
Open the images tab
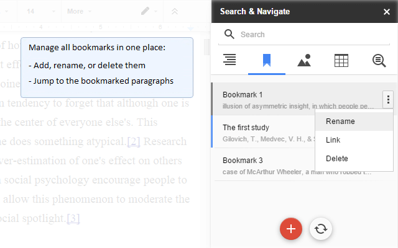click(x=304, y=60)
